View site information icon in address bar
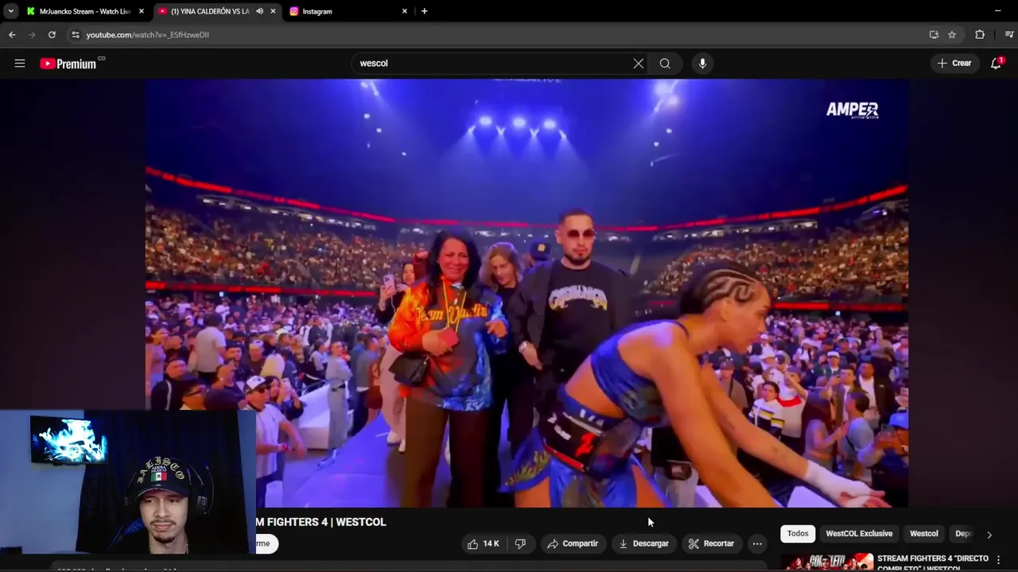 pos(76,35)
